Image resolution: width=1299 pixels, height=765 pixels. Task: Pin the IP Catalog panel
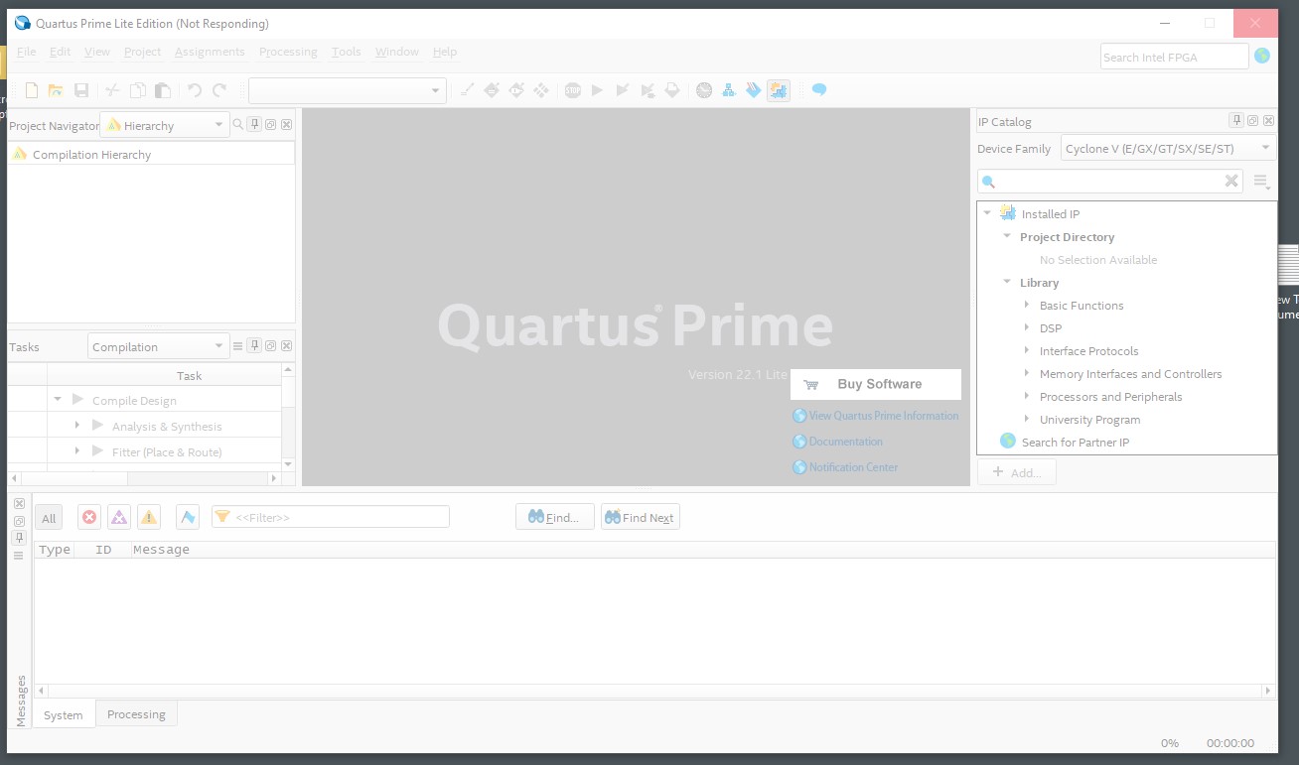tap(1236, 121)
